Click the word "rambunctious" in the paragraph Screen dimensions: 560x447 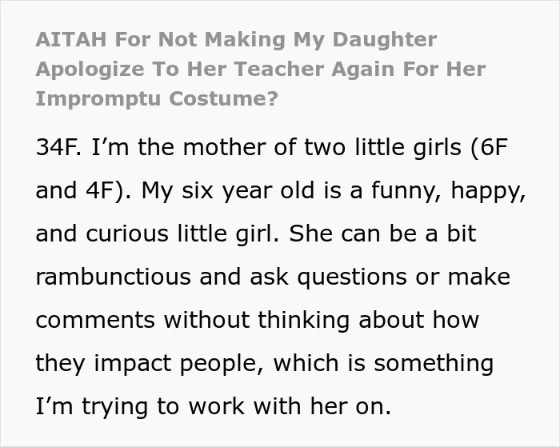[114, 277]
